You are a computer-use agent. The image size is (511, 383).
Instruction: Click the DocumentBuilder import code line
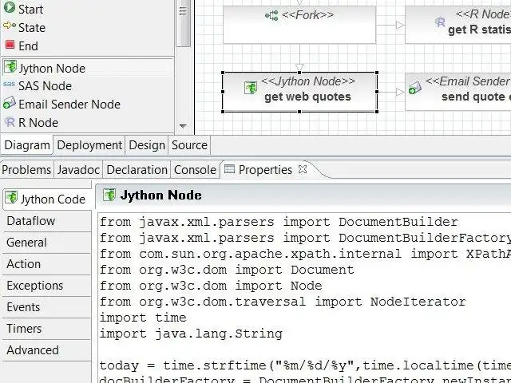point(279,222)
